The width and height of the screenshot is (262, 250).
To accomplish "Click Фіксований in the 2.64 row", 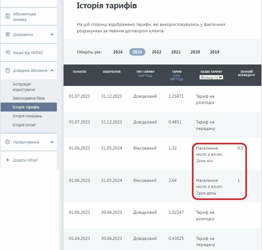I will coord(145,180).
